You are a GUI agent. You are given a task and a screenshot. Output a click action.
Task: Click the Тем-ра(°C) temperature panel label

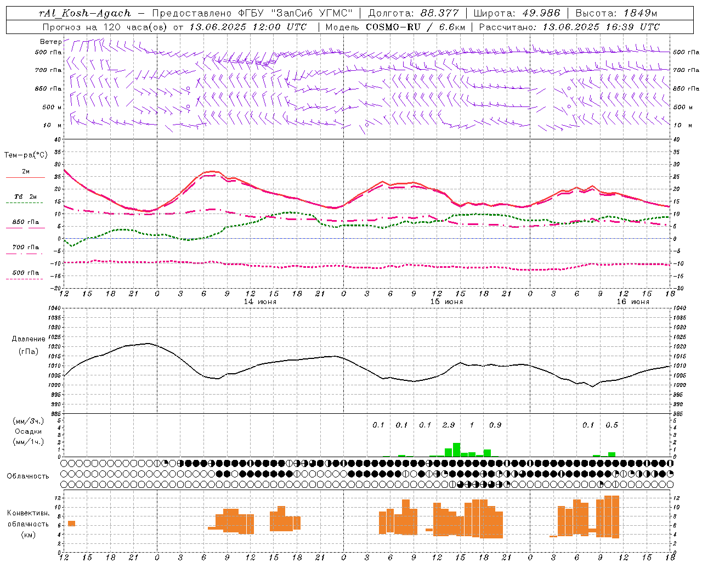tap(26, 155)
